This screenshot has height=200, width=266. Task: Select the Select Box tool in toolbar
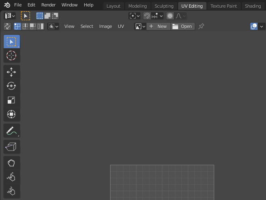tap(11, 42)
